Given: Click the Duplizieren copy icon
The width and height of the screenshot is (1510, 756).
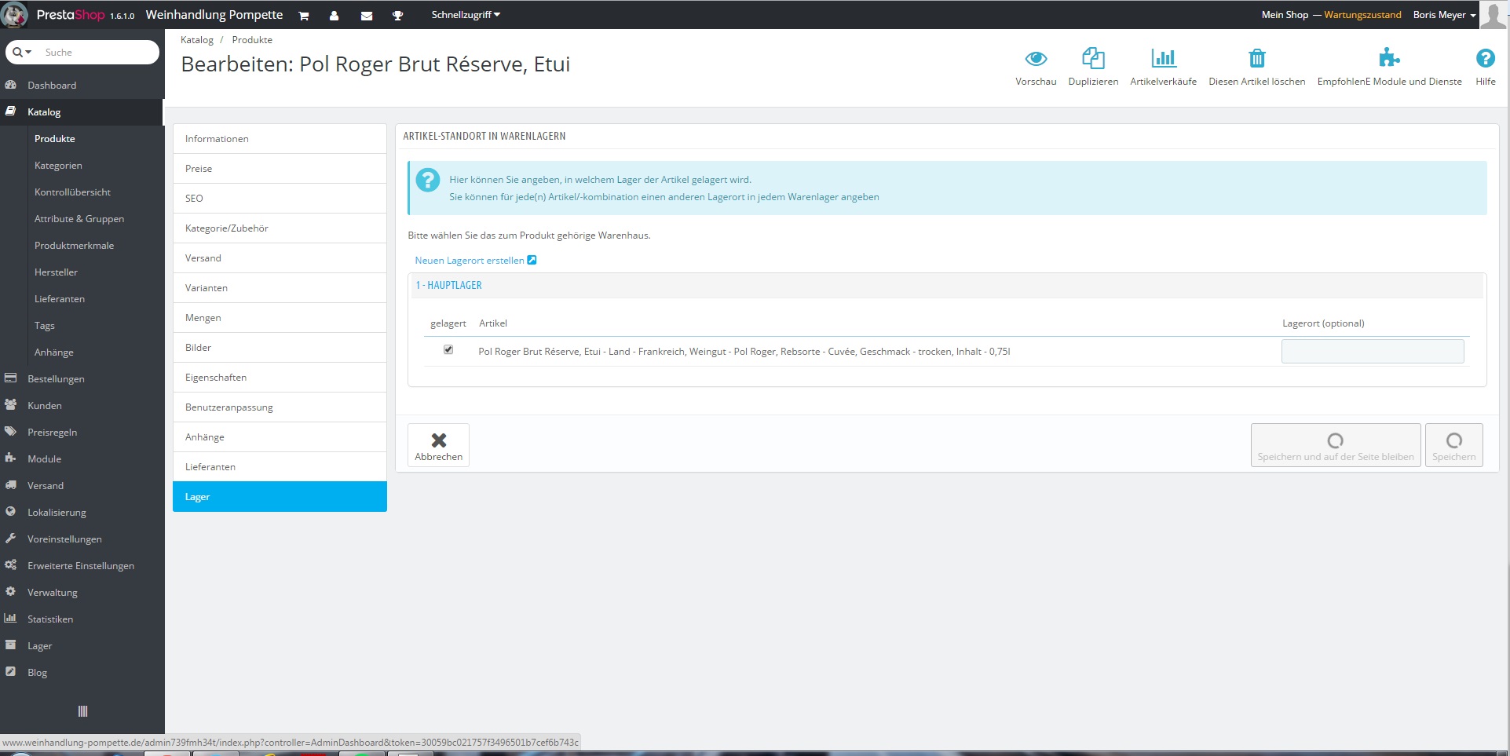Looking at the screenshot, I should point(1093,58).
